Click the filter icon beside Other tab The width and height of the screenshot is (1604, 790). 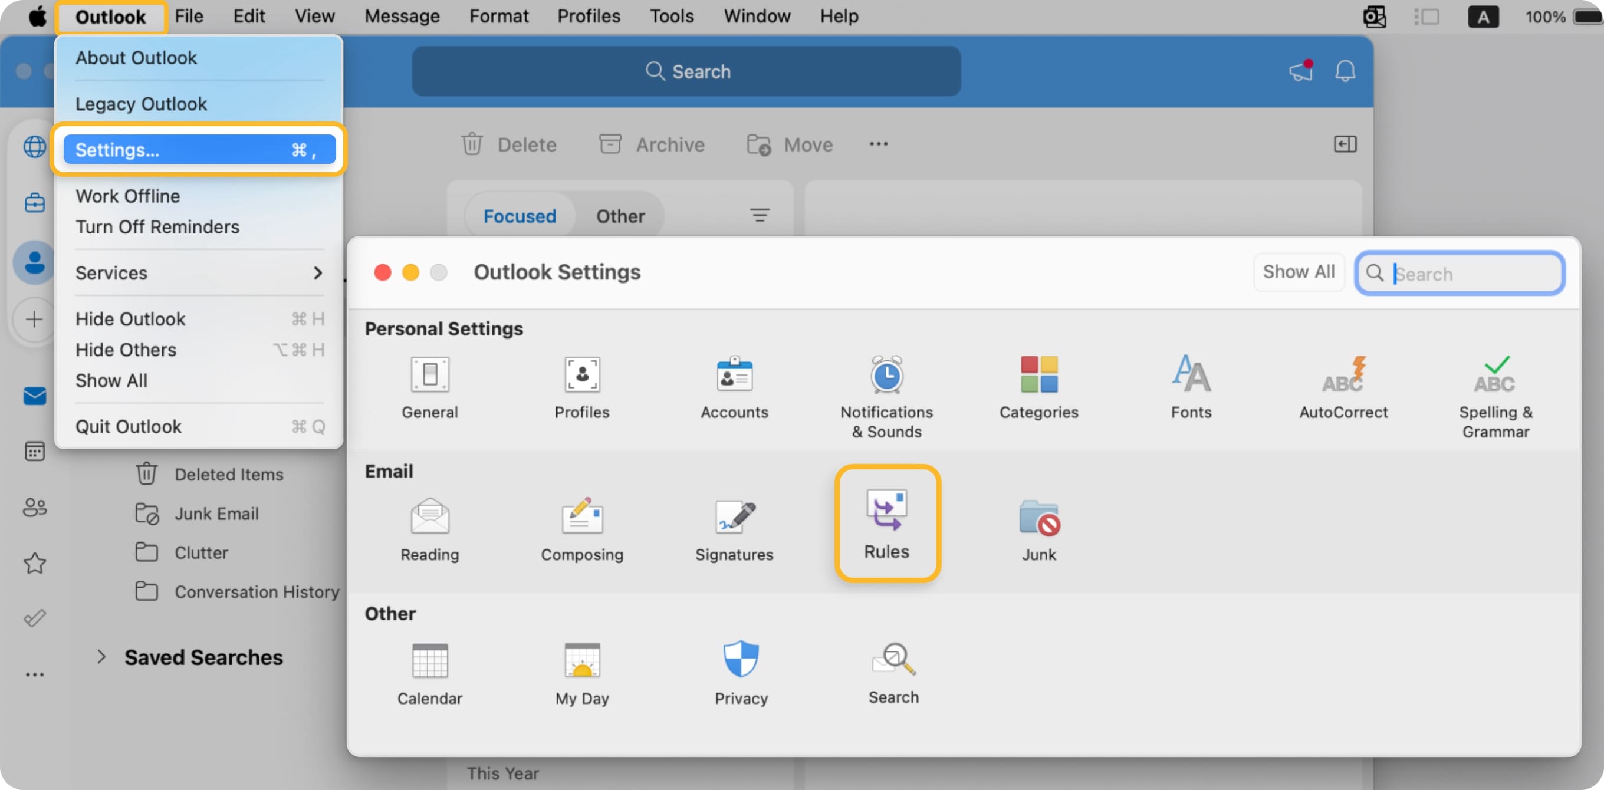761,215
